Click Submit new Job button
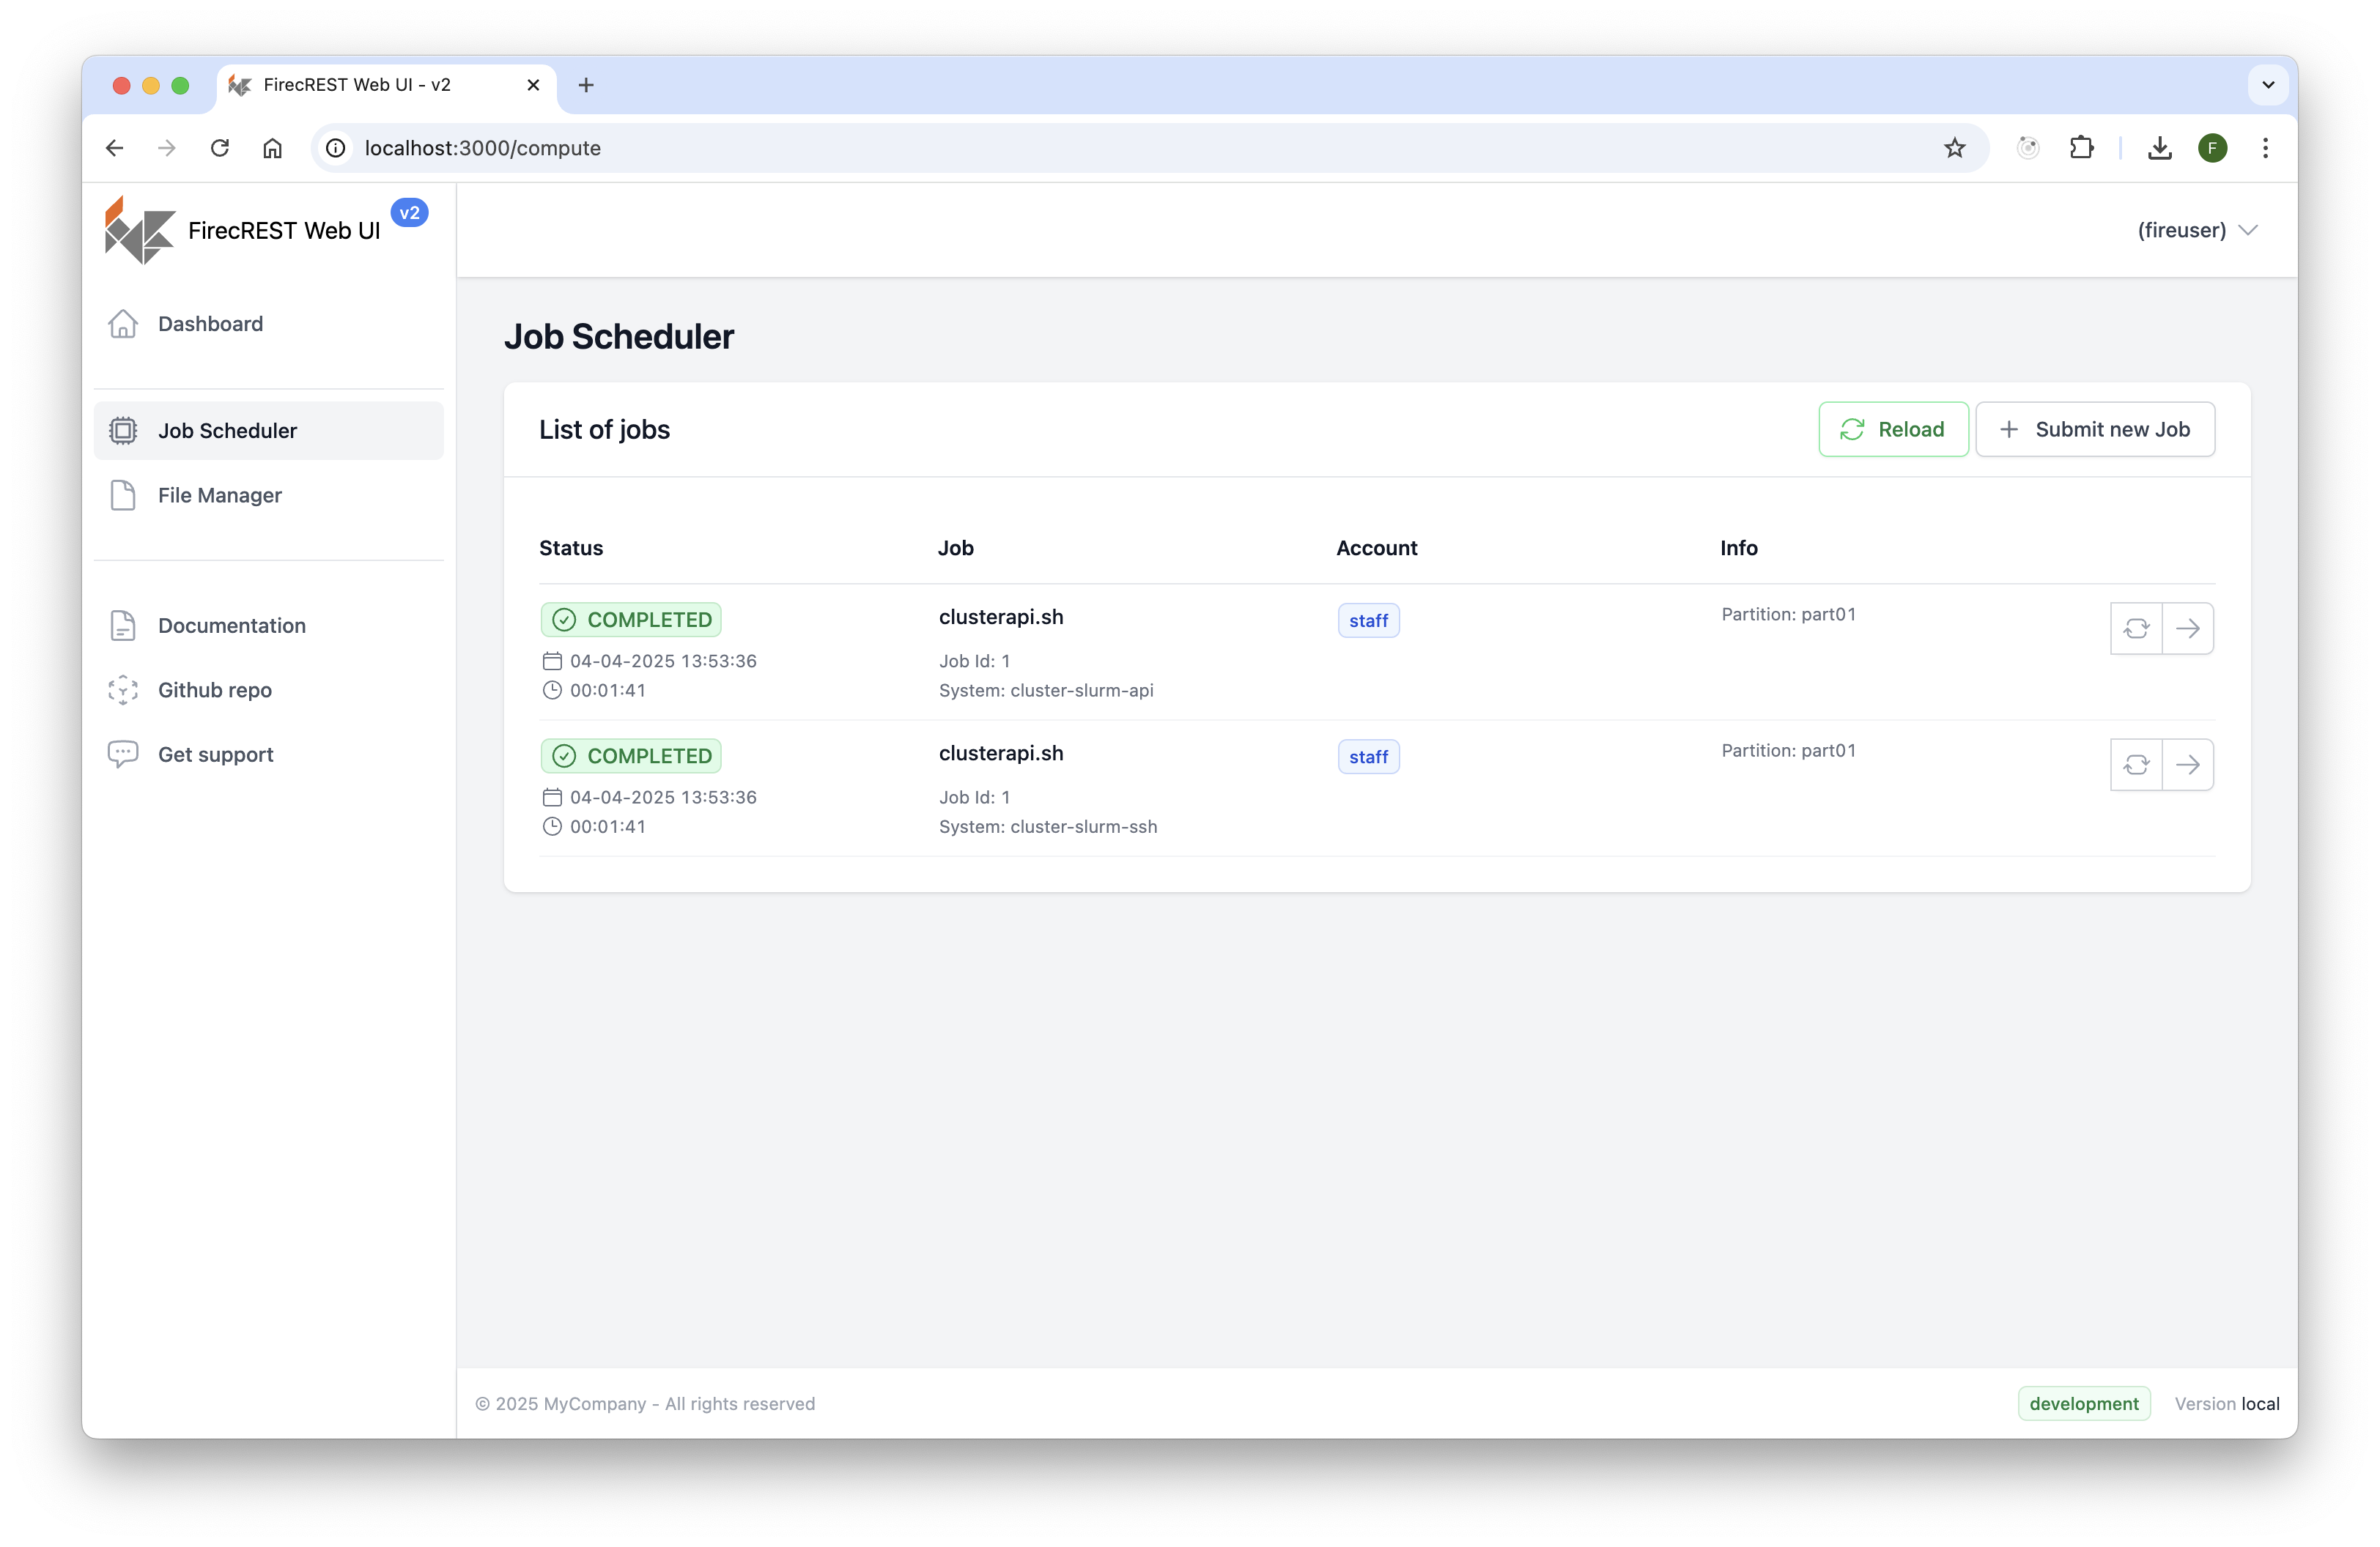Image resolution: width=2380 pixels, height=1547 pixels. click(2095, 430)
